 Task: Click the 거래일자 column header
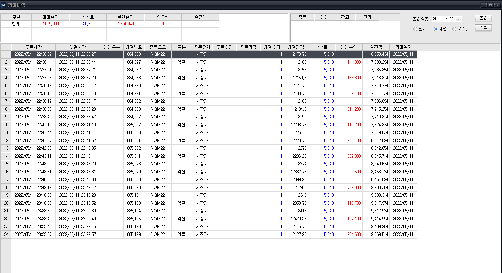(x=403, y=47)
